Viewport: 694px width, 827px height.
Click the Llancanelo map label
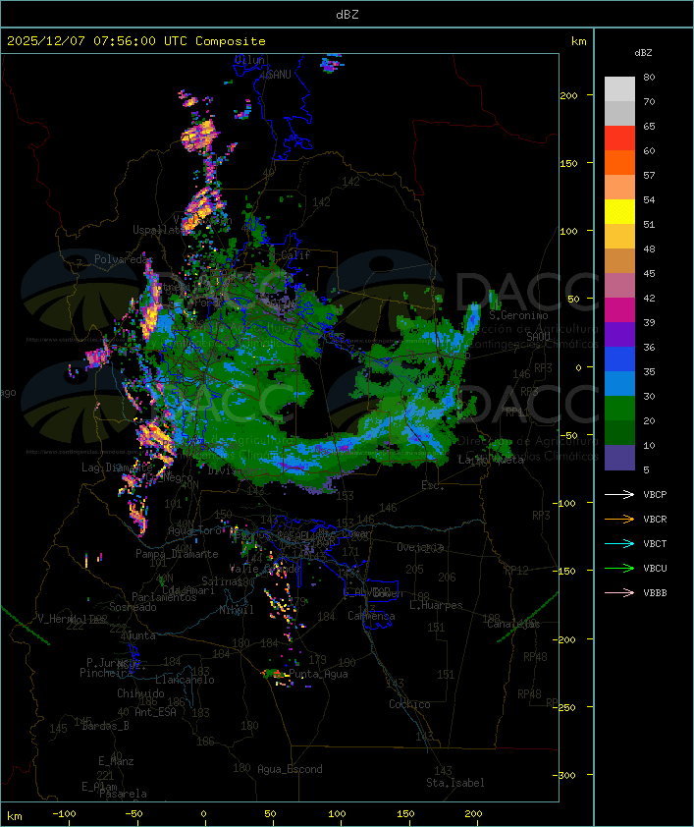coord(185,680)
